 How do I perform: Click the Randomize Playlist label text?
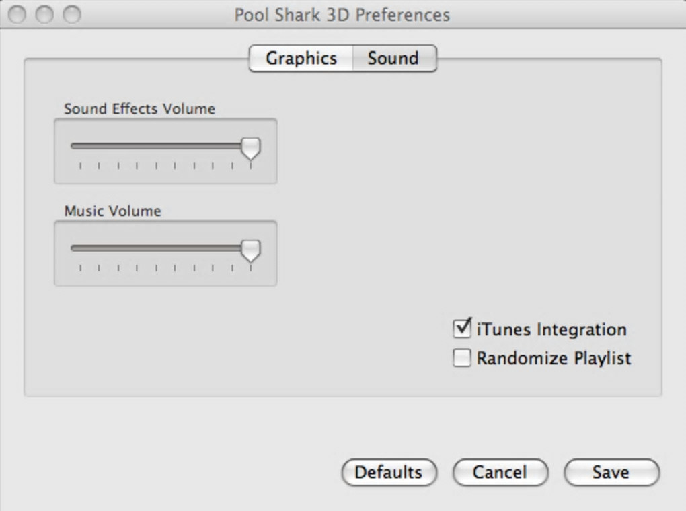tap(554, 358)
